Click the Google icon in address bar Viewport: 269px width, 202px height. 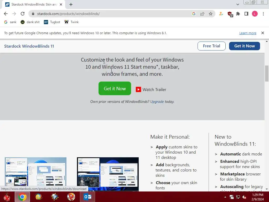[x=194, y=14]
